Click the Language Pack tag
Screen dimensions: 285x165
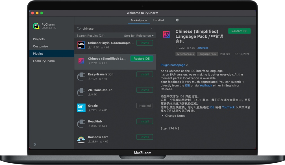coord(207,54)
